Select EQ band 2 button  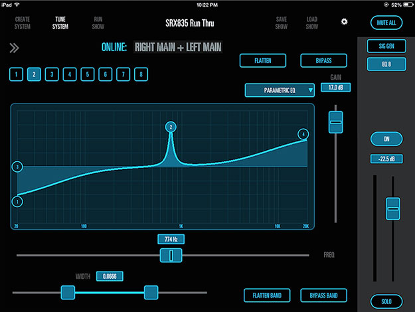pyautogui.click(x=34, y=74)
